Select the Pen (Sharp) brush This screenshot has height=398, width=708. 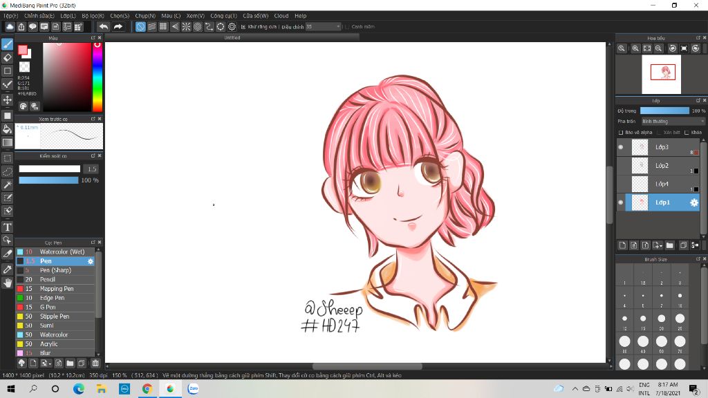click(55, 270)
